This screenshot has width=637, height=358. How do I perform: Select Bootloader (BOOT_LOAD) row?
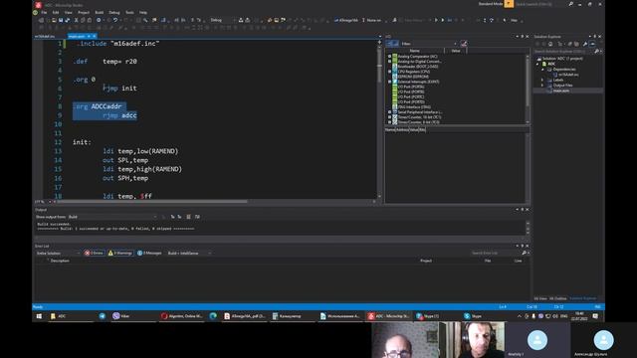pos(417,67)
